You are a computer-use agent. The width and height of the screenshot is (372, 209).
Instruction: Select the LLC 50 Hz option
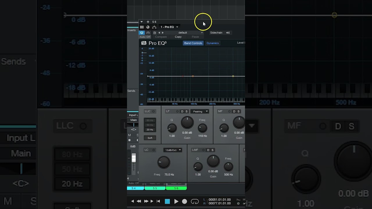pyautogui.click(x=150, y=125)
